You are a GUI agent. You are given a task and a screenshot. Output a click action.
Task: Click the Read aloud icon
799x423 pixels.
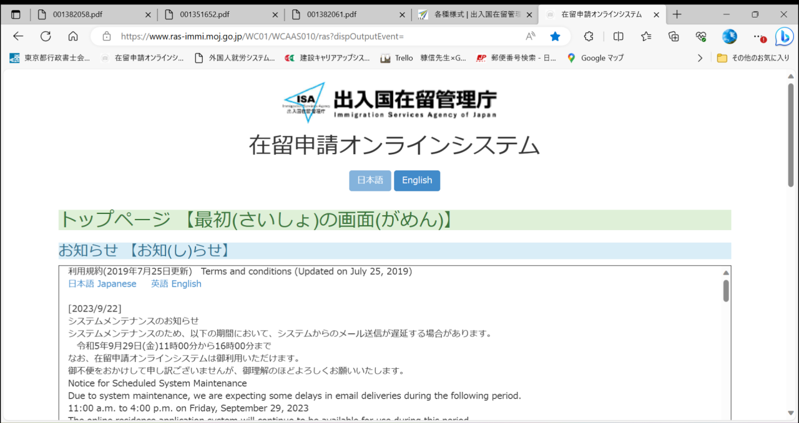click(x=530, y=36)
